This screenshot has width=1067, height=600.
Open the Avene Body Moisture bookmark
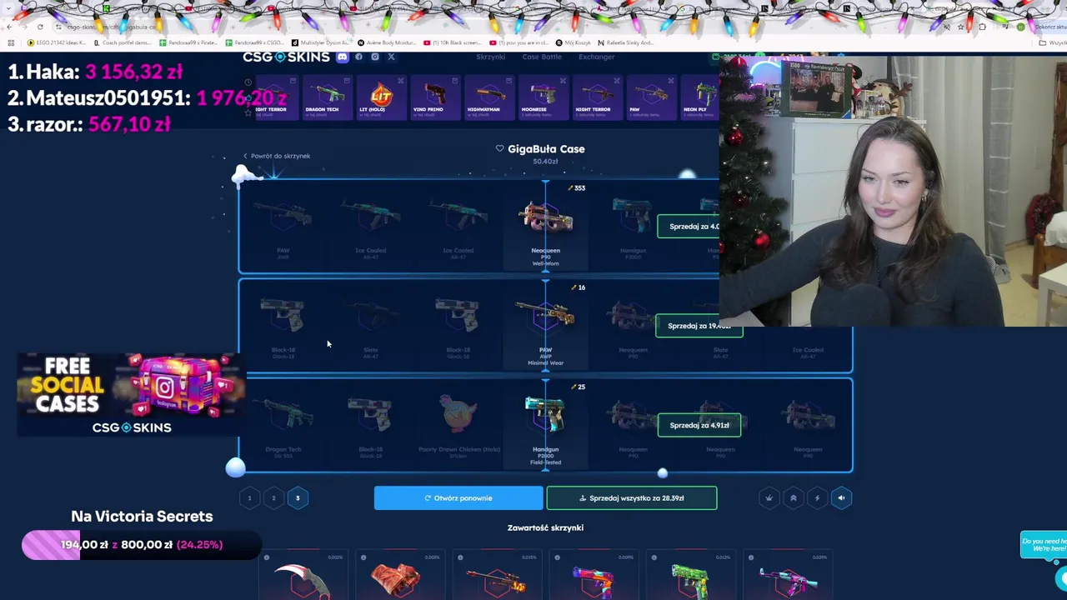pyautogui.click(x=386, y=42)
